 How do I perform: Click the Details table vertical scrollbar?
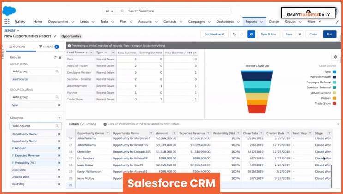331,176
